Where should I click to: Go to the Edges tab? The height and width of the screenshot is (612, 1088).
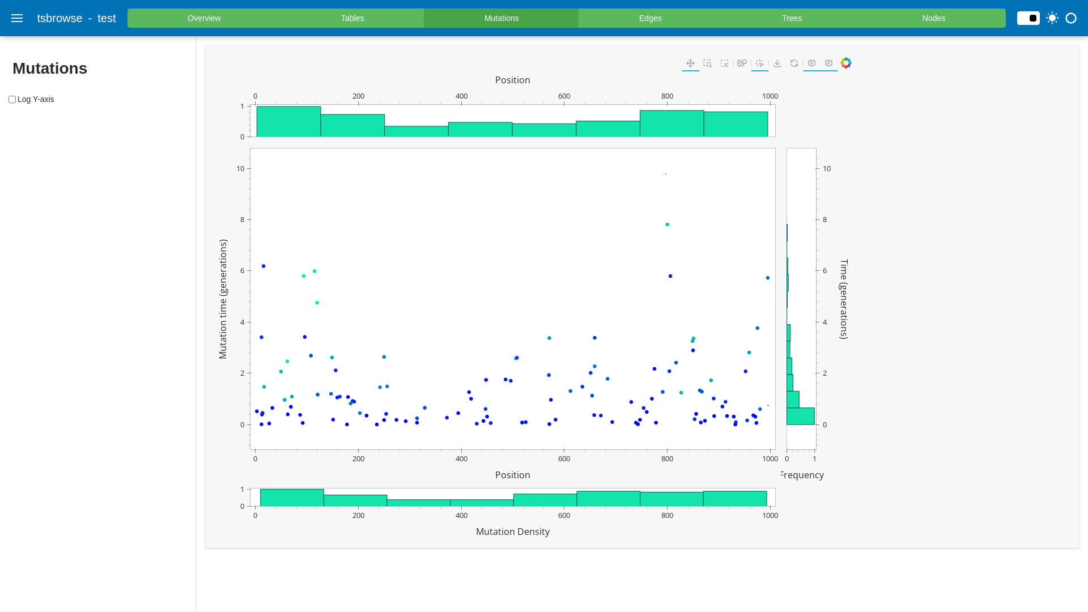tap(650, 18)
